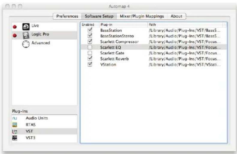This screenshot has height=154, width=237.
Task: Click the path of Scarlett Gate
Action: (184, 53)
